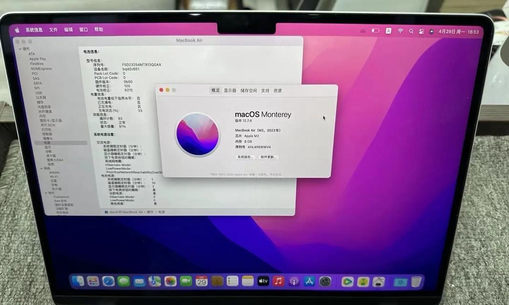
Task: Open the Music app in the Dock
Action: click(x=278, y=281)
